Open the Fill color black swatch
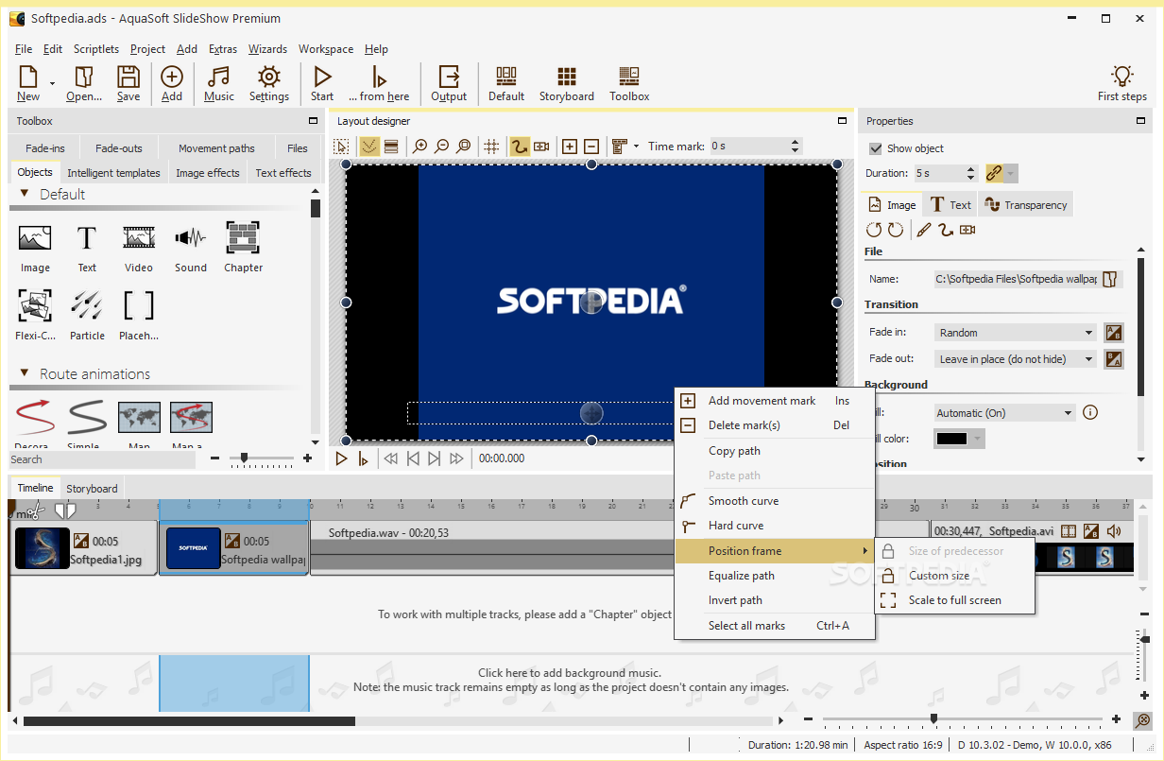This screenshot has width=1164, height=761. click(959, 439)
